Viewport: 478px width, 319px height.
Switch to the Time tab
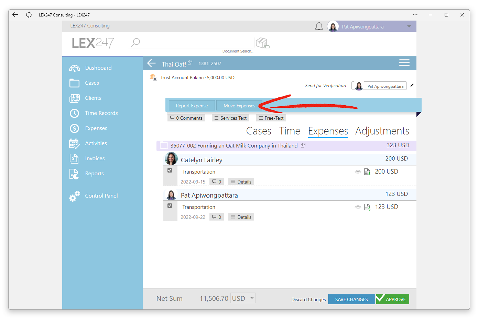coord(290,131)
